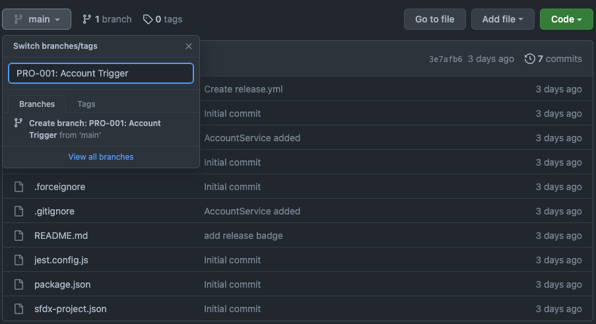This screenshot has height=324, width=596.
Task: Create branch PRO-001: Account Trigger from main
Action: coord(94,129)
